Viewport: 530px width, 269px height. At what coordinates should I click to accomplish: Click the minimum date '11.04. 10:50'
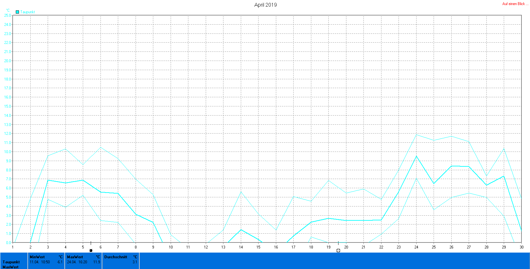tap(40, 262)
